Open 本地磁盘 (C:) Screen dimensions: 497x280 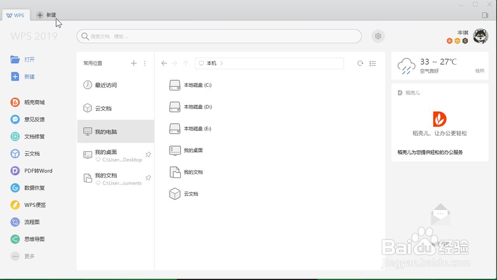190,85
